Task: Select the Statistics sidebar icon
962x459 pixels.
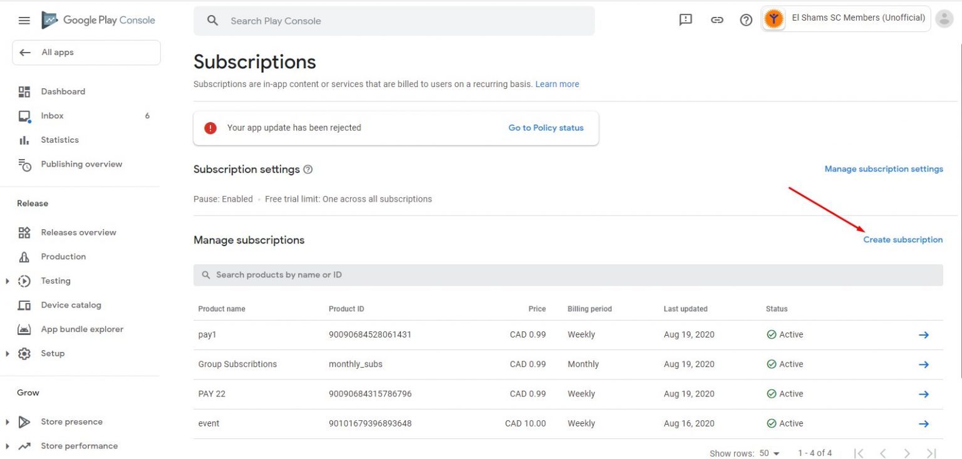Action: click(x=25, y=140)
